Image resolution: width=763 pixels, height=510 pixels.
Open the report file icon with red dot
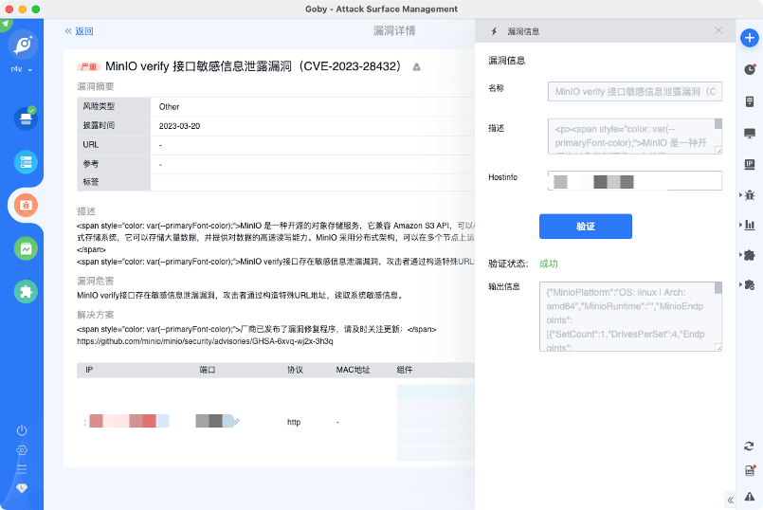pos(750,470)
